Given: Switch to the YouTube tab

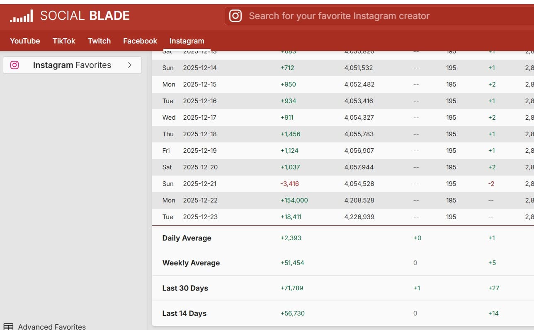Looking at the screenshot, I should click(25, 41).
